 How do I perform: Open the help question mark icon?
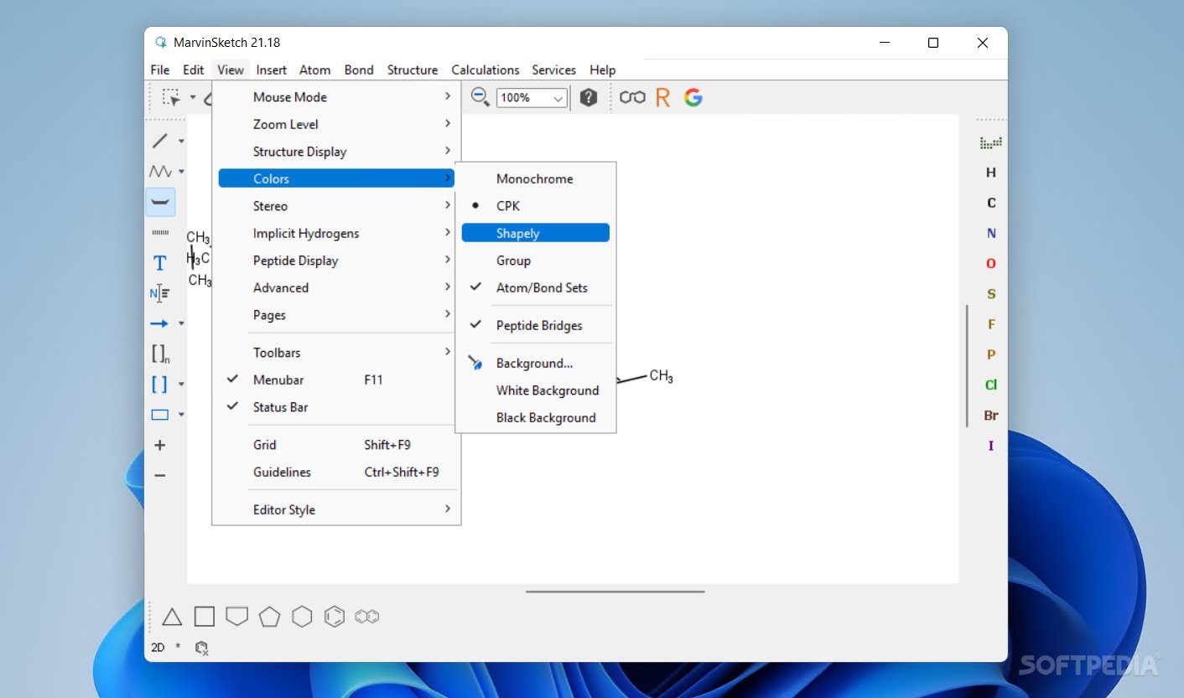589,97
